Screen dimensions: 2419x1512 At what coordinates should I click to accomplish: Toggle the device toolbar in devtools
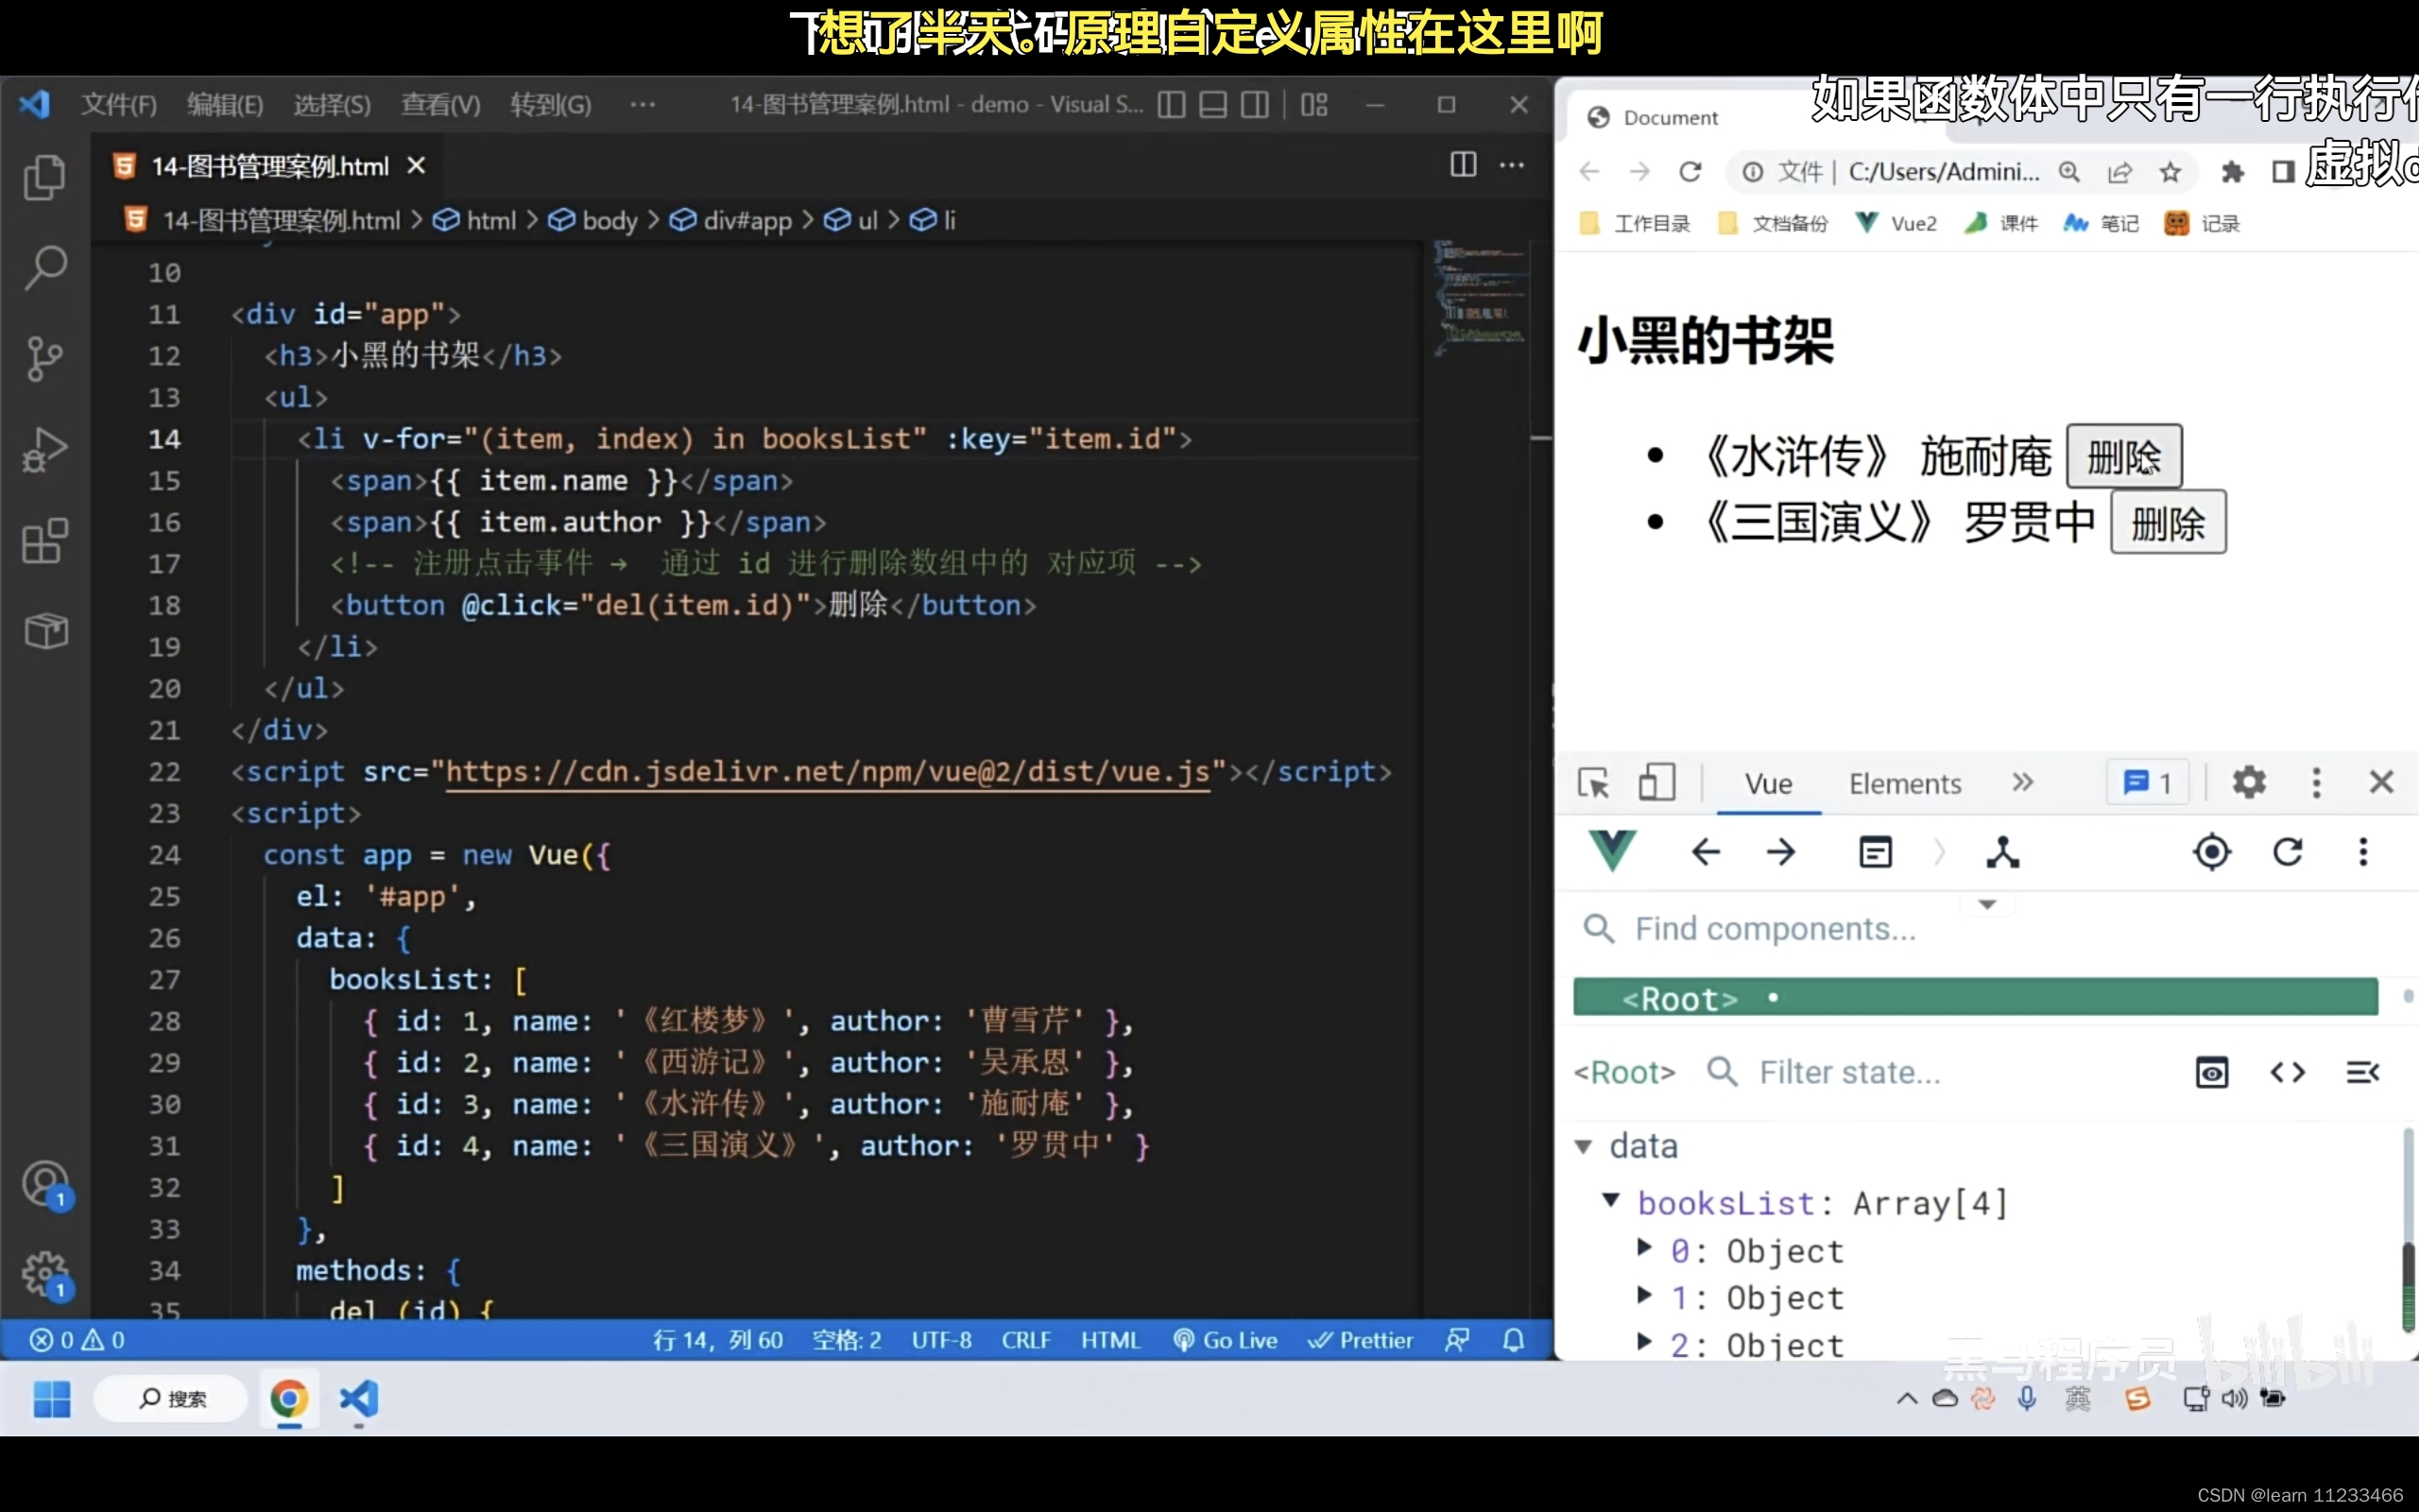(x=1656, y=783)
